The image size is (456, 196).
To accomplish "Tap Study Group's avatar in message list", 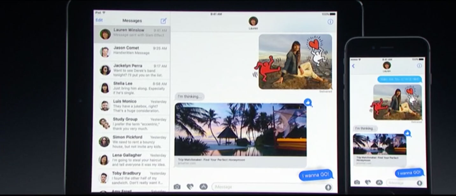I will tap(104, 123).
